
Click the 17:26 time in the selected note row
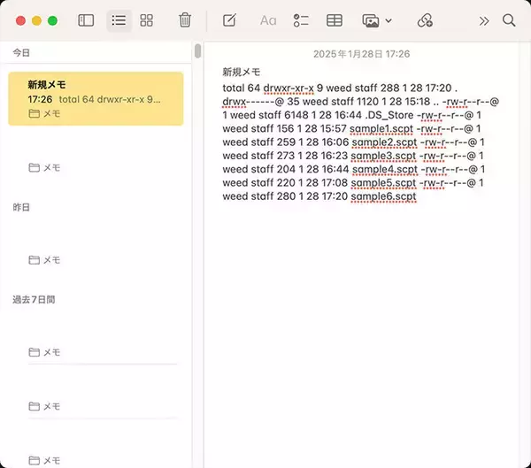click(41, 99)
